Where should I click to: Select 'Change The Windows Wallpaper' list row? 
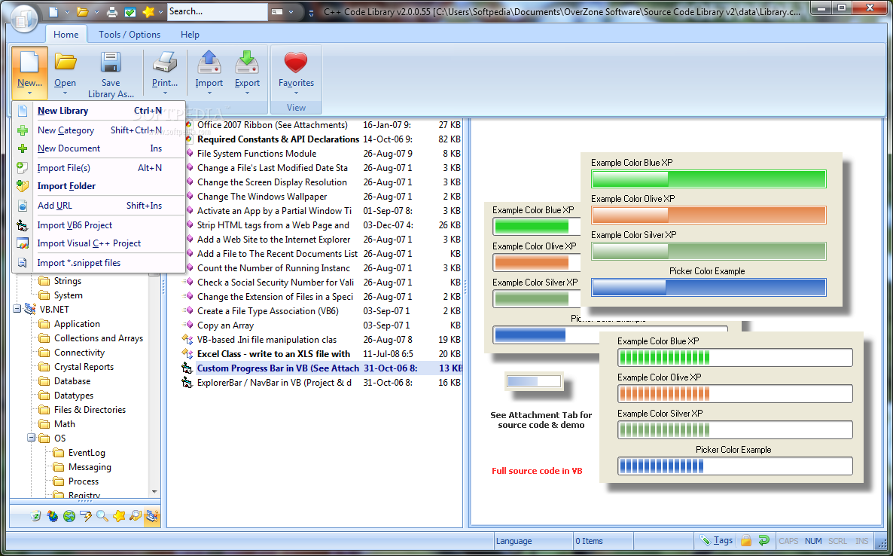pyautogui.click(x=321, y=197)
